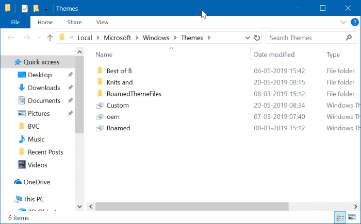Open Documents in the navigation pane
Viewport: 361px width, 224px height.
click(x=44, y=101)
